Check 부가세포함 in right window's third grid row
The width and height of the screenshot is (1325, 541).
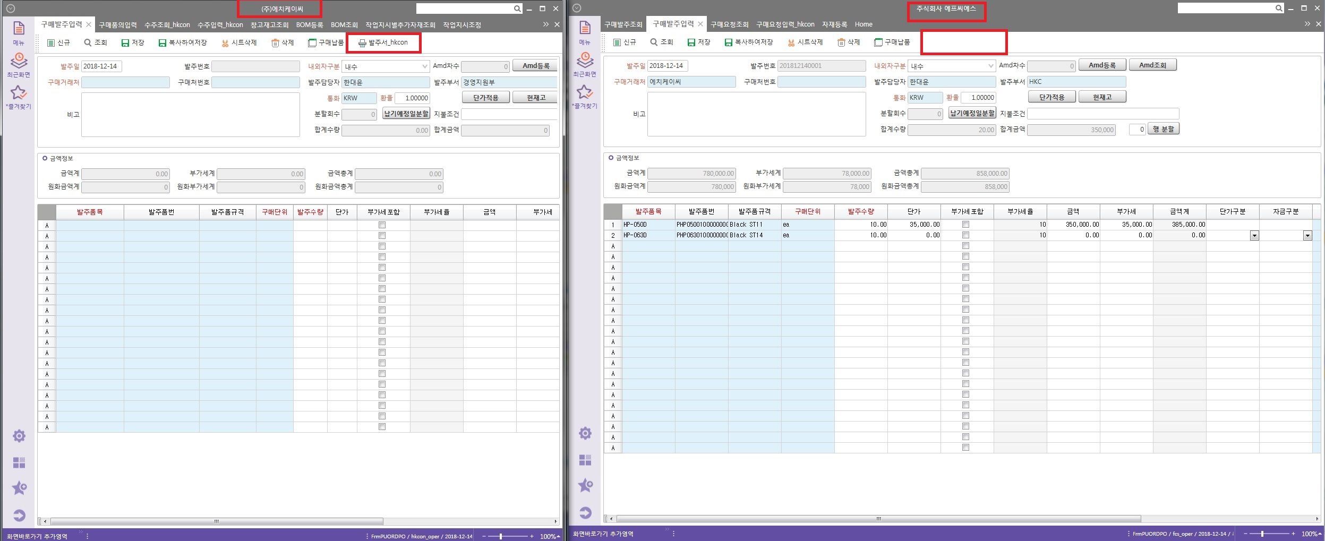pyautogui.click(x=965, y=246)
